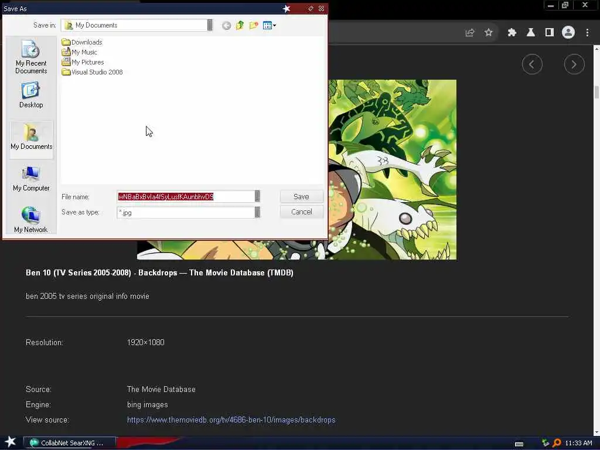Click the keyboard icon in system tray

pyautogui.click(x=519, y=444)
